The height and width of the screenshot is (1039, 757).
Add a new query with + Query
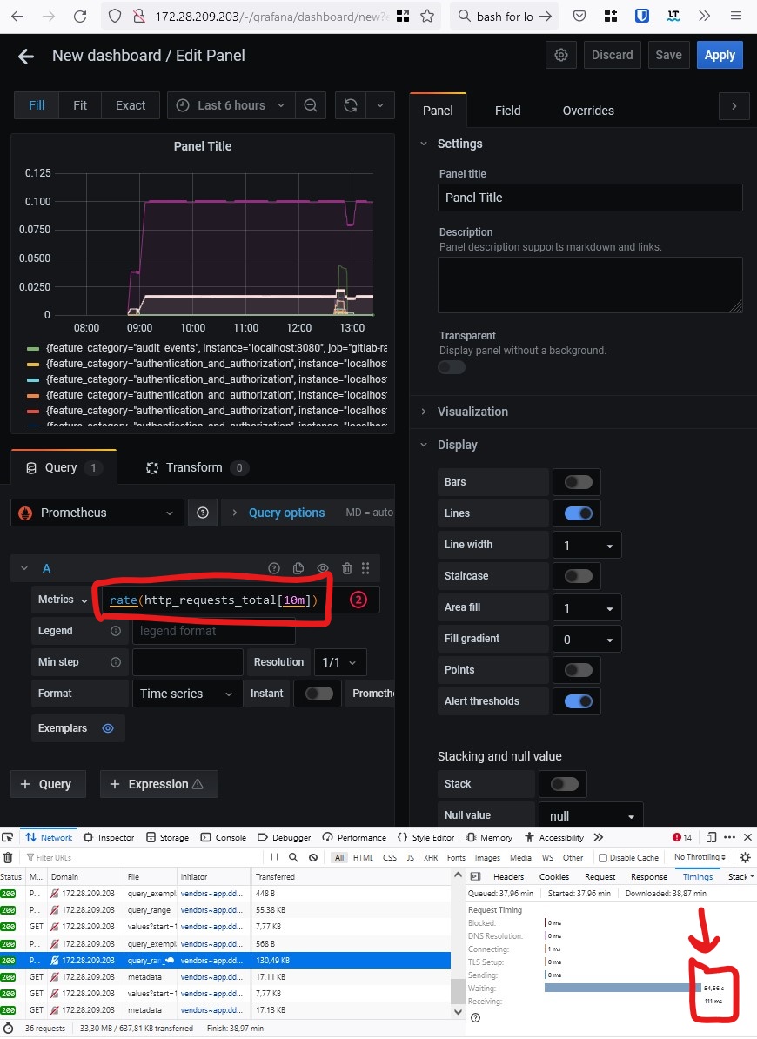tap(49, 785)
